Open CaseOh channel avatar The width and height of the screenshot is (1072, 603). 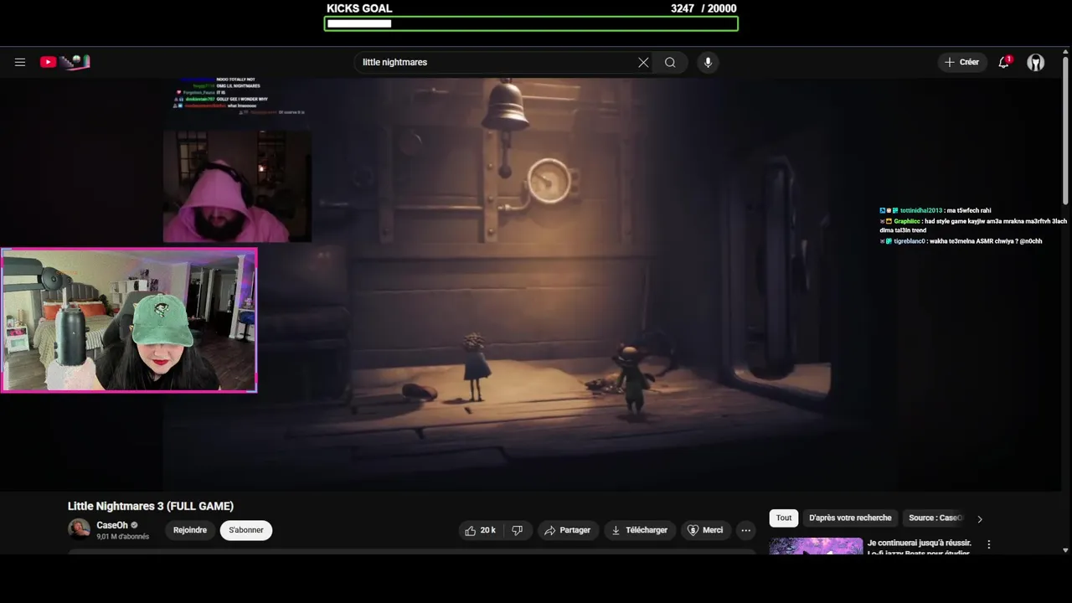tap(79, 529)
